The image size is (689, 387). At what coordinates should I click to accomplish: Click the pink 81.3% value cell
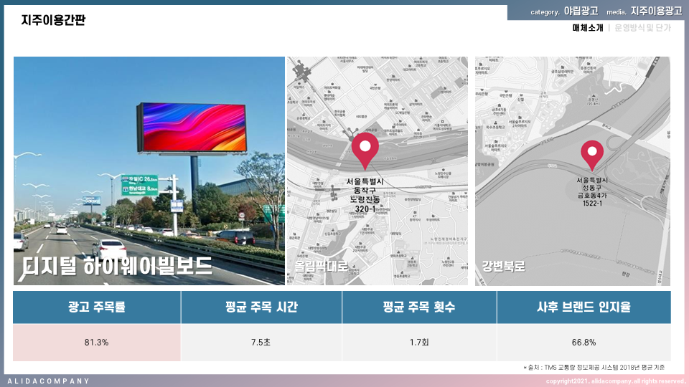[96, 343]
